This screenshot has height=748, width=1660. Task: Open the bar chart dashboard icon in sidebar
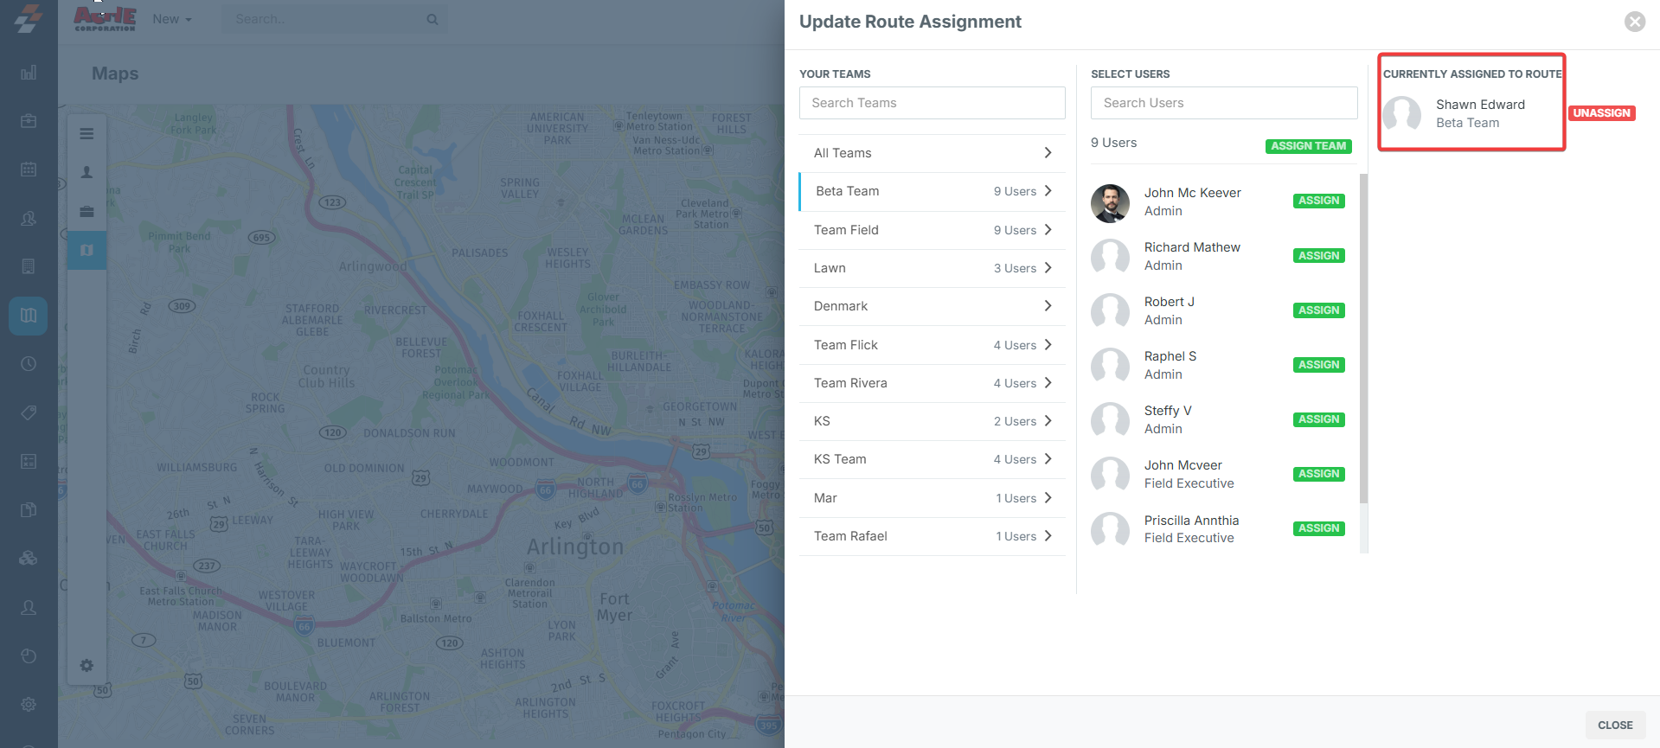(x=29, y=73)
